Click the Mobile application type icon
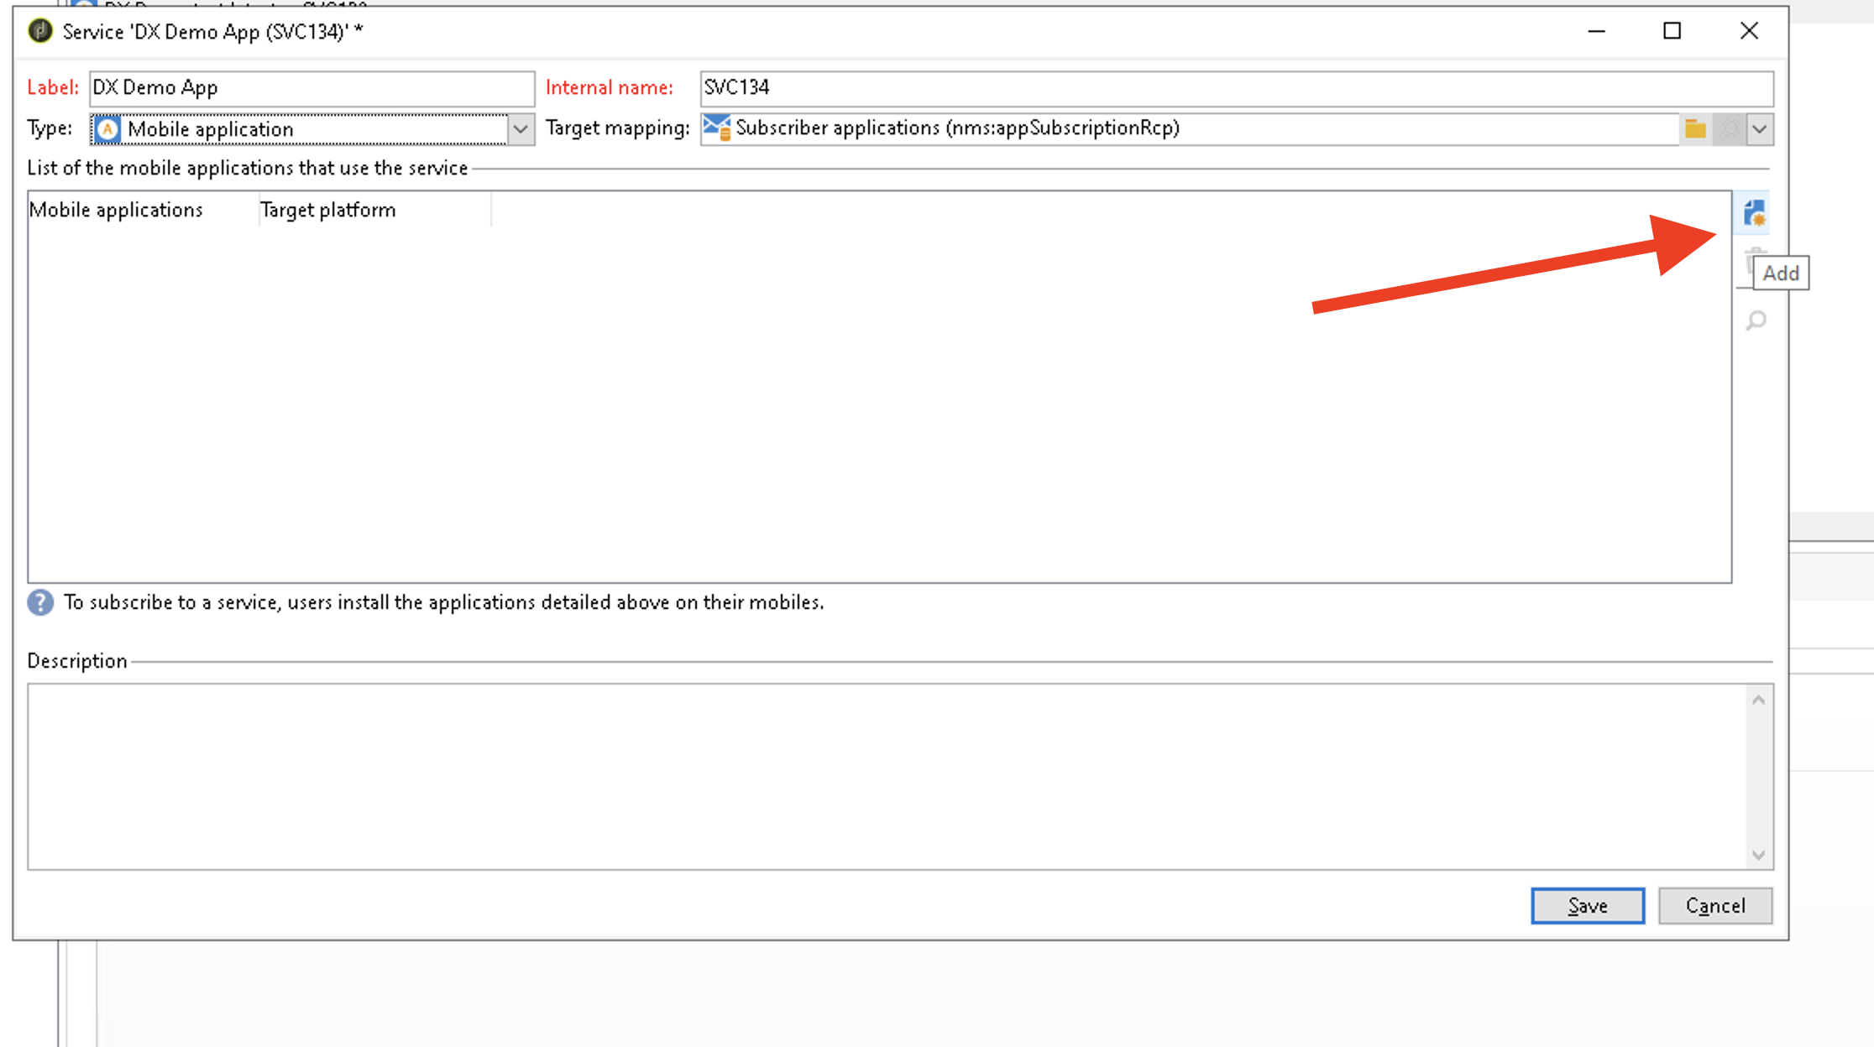Image resolution: width=1874 pixels, height=1047 pixels. [107, 129]
